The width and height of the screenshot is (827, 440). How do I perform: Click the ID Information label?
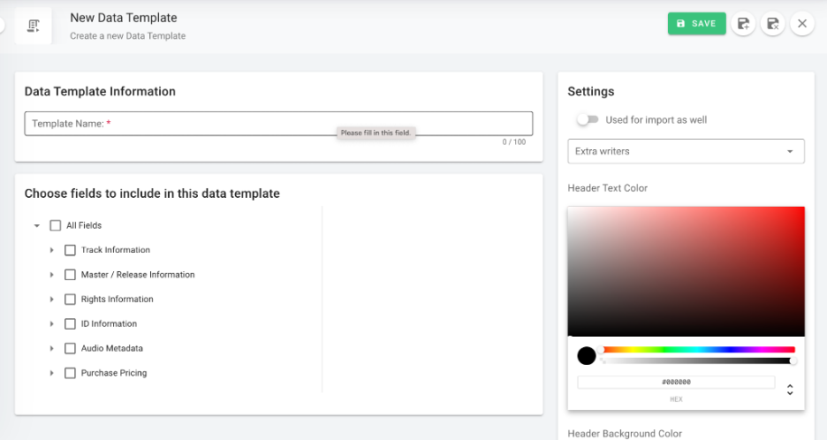[109, 323]
